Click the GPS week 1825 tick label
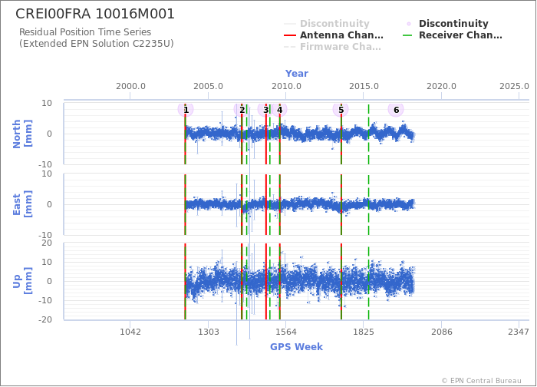The height and width of the screenshot is (387, 537). click(x=364, y=332)
